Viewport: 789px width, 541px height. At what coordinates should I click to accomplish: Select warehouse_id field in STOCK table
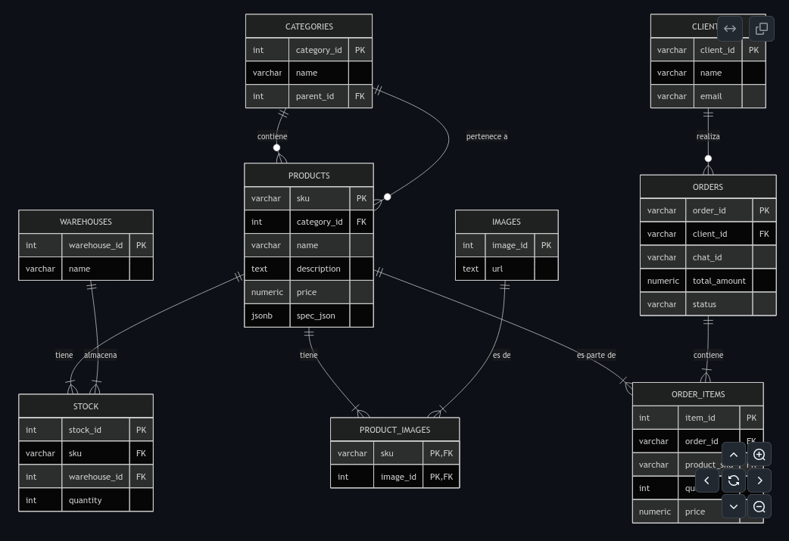coord(86,477)
